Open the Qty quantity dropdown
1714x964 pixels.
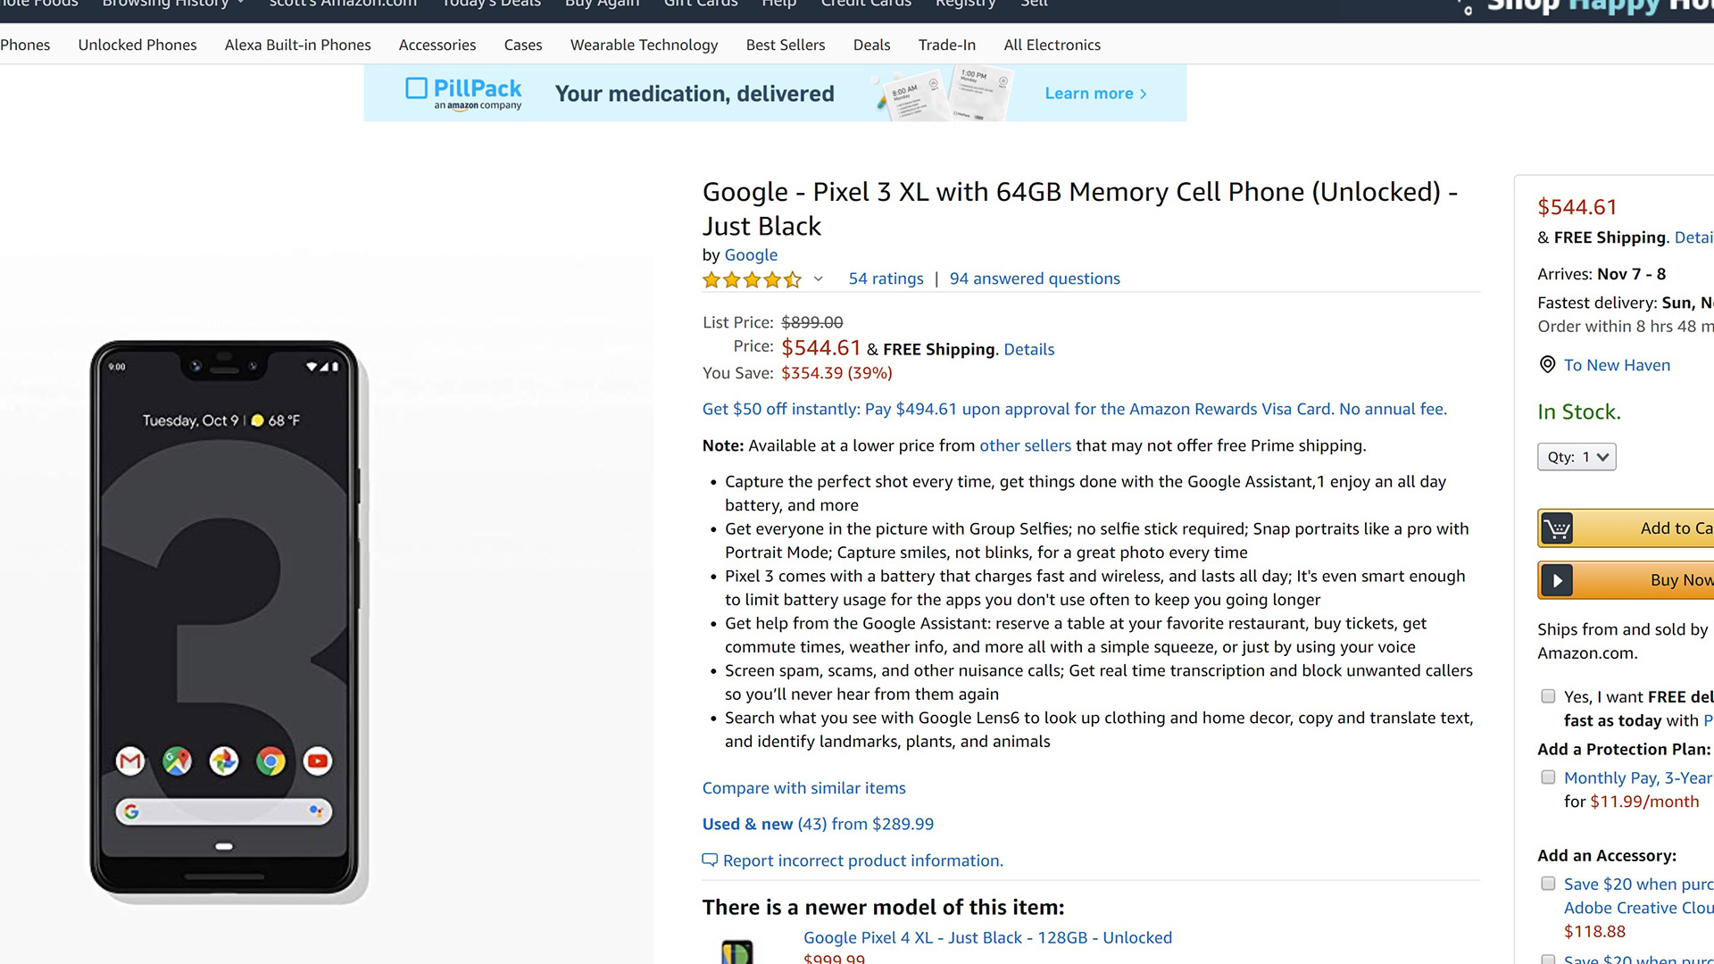point(1576,457)
